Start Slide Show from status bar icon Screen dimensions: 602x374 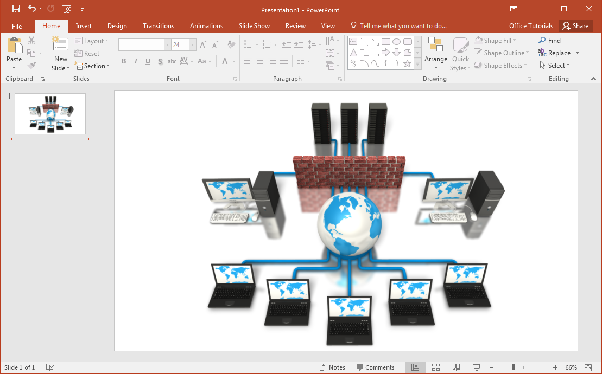(477, 367)
